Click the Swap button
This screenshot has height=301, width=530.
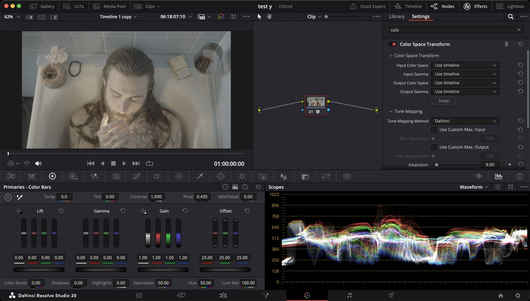443,101
